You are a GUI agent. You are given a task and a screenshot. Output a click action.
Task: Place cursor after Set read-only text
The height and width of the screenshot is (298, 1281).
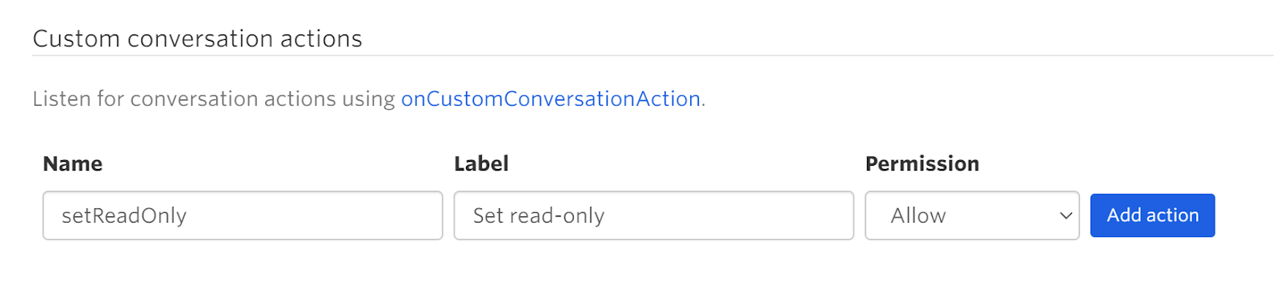tap(606, 216)
